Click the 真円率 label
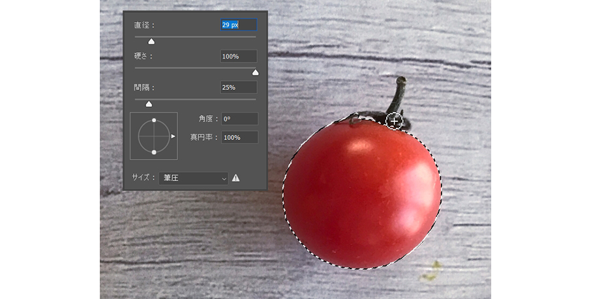Viewport: 591px width, 299px height. tap(204, 137)
